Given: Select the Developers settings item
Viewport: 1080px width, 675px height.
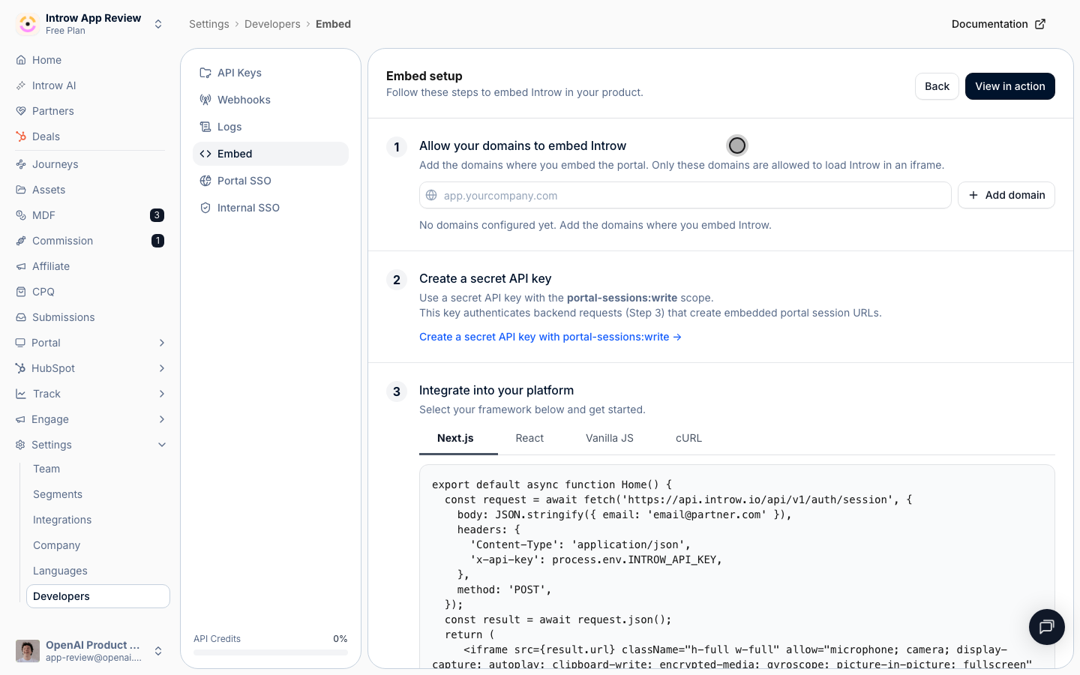Looking at the screenshot, I should click(98, 596).
